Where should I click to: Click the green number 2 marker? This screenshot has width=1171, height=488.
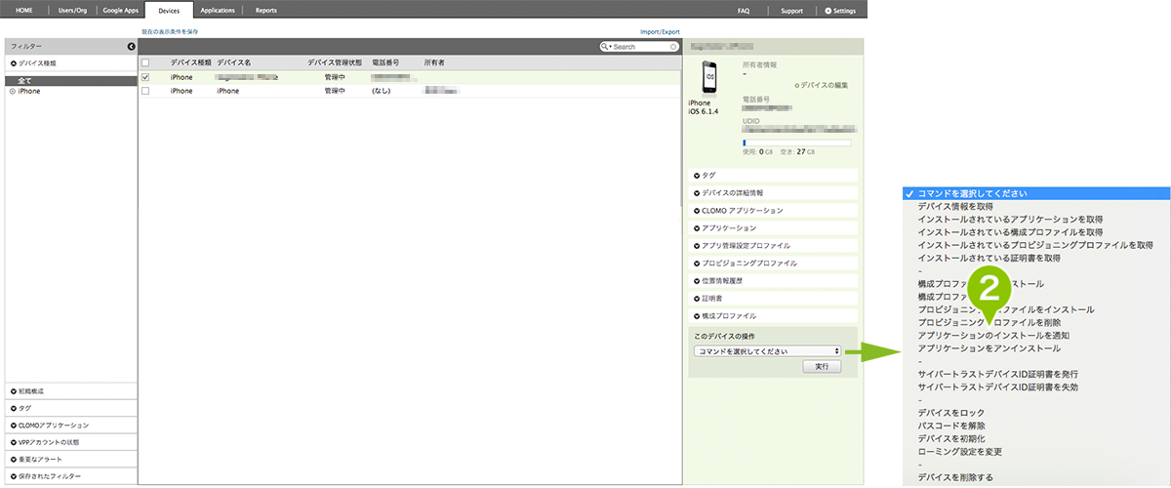991,289
